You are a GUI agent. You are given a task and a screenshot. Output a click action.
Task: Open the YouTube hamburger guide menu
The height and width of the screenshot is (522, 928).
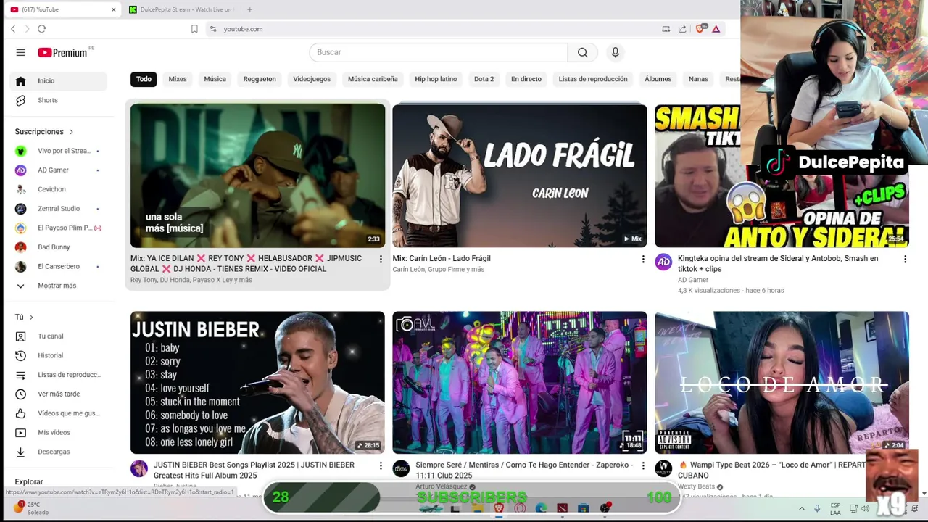coord(20,52)
